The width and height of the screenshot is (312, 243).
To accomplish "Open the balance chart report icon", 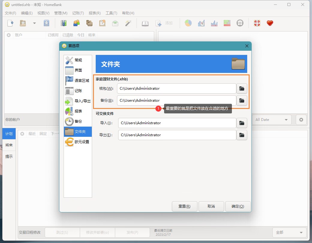I will coord(214,23).
